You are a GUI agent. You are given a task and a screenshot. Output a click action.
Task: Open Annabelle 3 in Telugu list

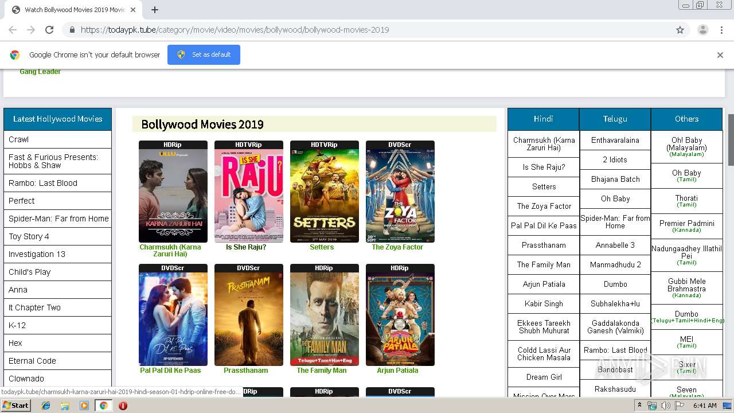(615, 245)
